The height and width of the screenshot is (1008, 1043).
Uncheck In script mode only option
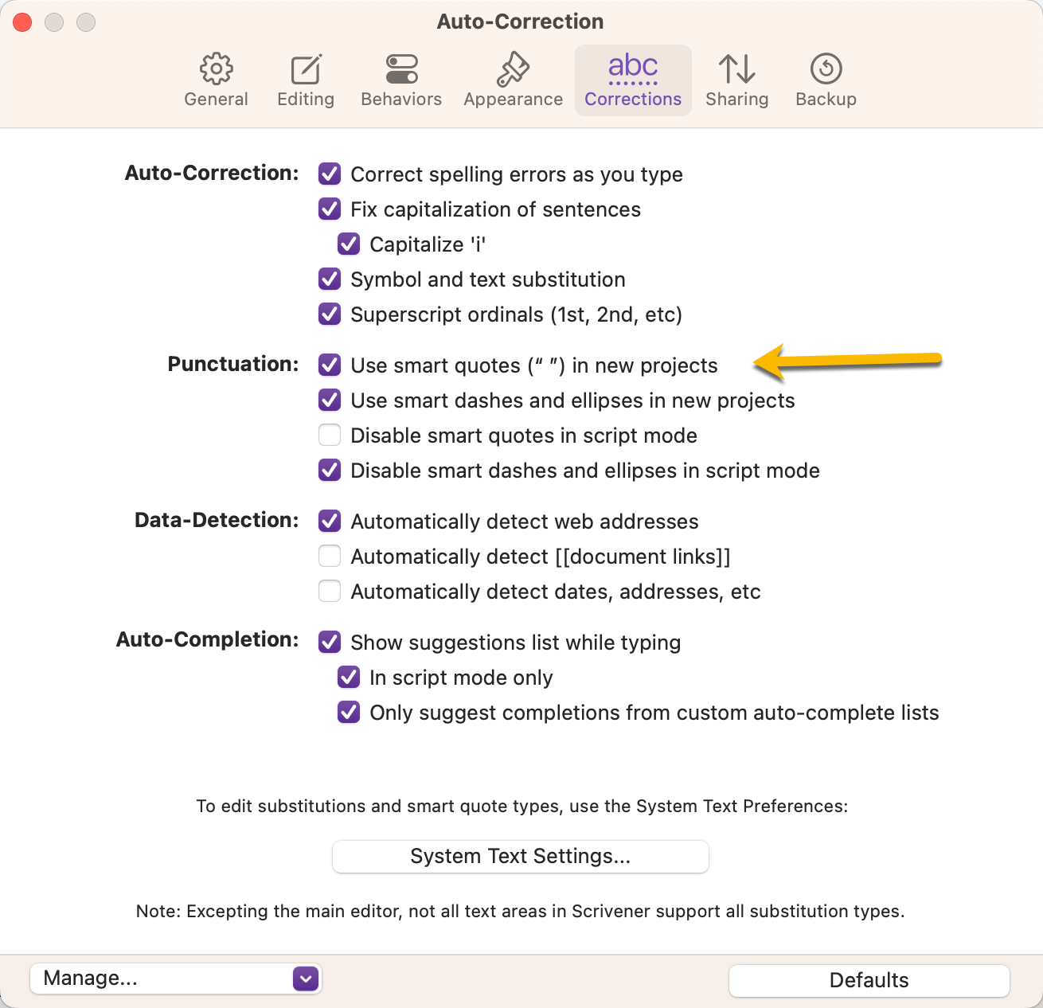[349, 677]
